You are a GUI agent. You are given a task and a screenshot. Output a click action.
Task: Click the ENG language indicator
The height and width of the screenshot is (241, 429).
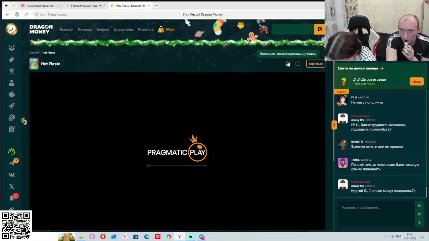(398, 237)
